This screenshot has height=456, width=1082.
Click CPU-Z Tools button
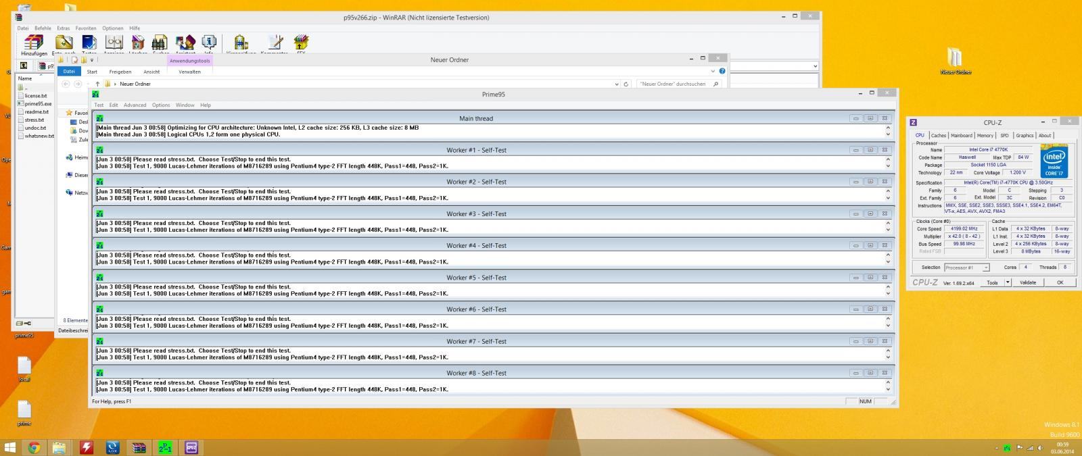pos(992,282)
